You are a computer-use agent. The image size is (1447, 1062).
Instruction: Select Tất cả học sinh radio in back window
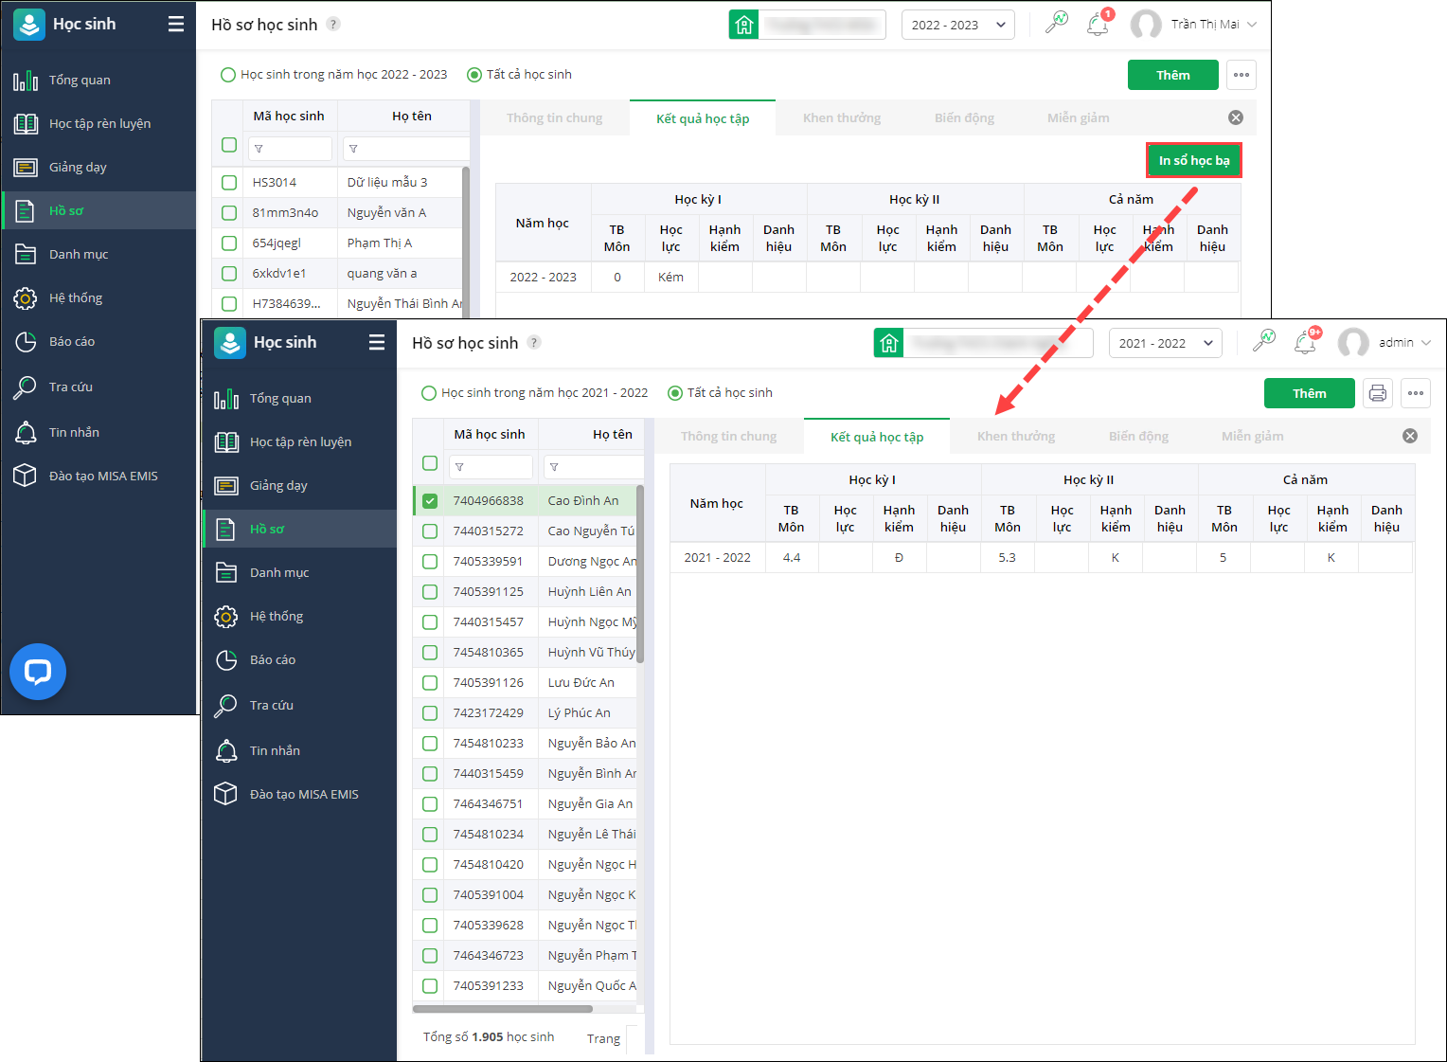(474, 75)
